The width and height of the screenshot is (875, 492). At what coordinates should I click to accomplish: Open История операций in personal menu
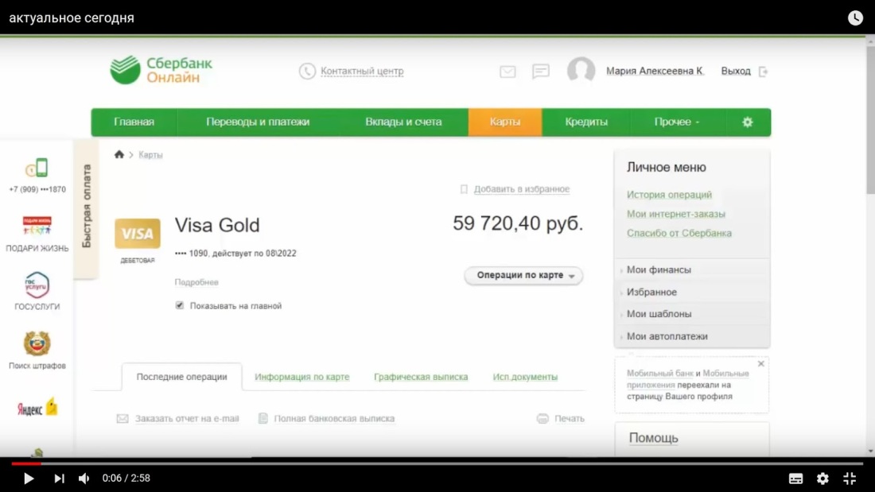pyautogui.click(x=668, y=194)
